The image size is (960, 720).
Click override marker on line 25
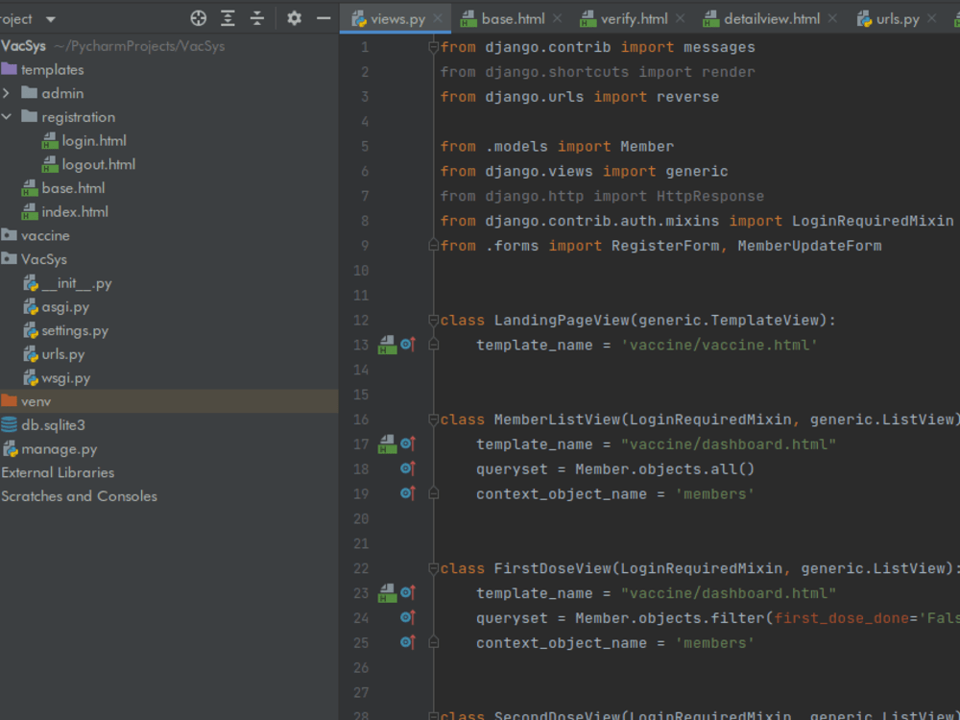tap(408, 642)
